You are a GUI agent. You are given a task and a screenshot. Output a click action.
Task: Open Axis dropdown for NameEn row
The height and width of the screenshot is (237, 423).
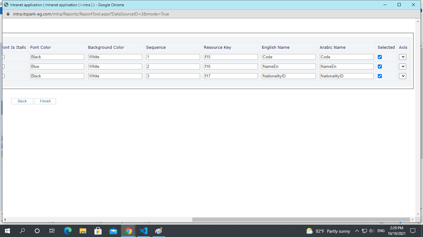coord(403,66)
